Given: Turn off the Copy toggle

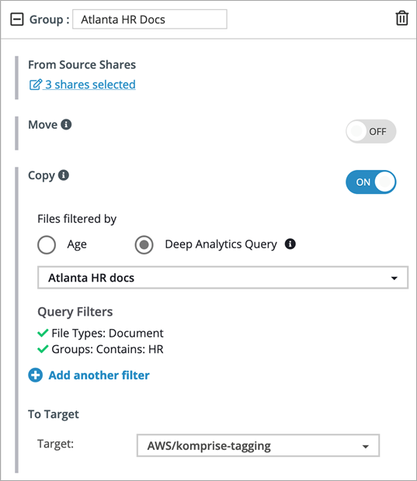Looking at the screenshot, I should point(370,182).
